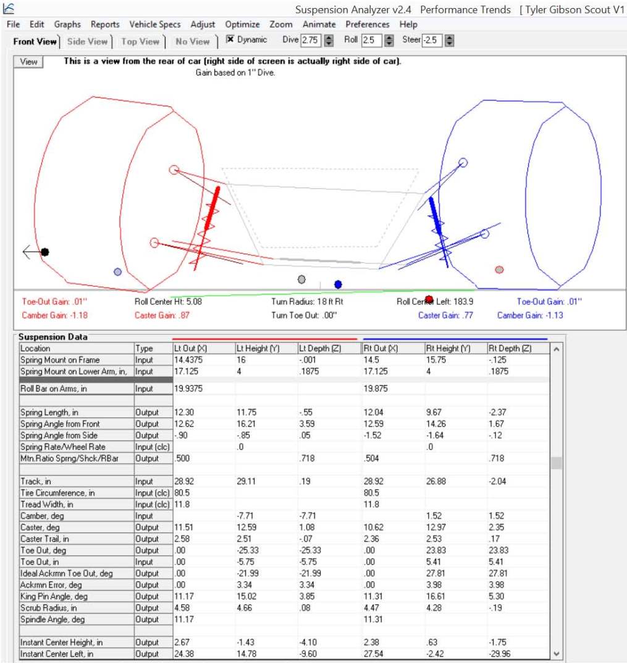Click the light blue dot inside the left tire
The width and height of the screenshot is (627, 663).
tap(118, 272)
